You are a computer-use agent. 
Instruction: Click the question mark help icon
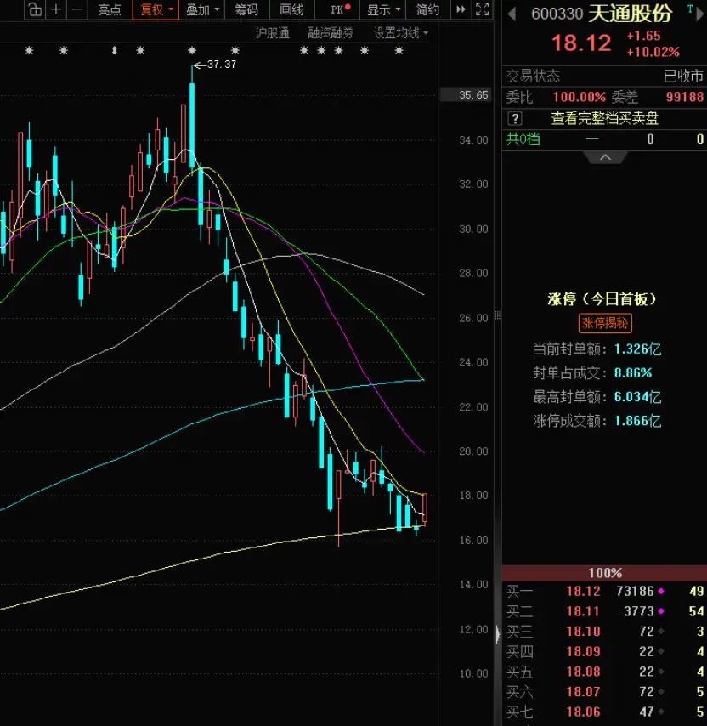click(x=514, y=118)
